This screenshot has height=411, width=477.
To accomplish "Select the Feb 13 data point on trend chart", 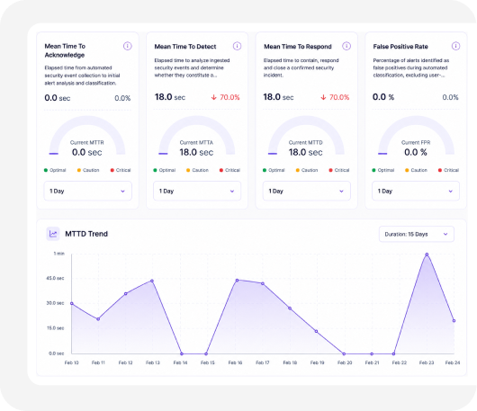I will [152, 281].
